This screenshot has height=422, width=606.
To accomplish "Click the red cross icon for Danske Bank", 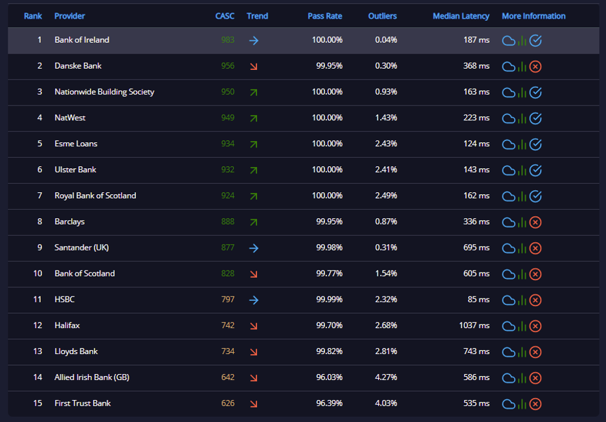I will pos(535,67).
